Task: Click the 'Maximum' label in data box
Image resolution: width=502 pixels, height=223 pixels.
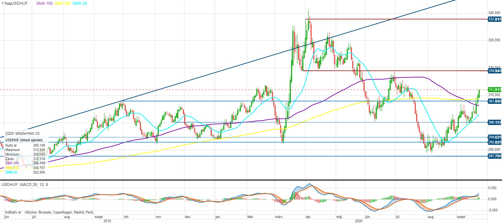Action: click(x=12, y=150)
